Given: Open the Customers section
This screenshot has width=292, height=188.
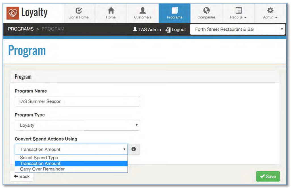Looking at the screenshot, I should click(142, 13).
